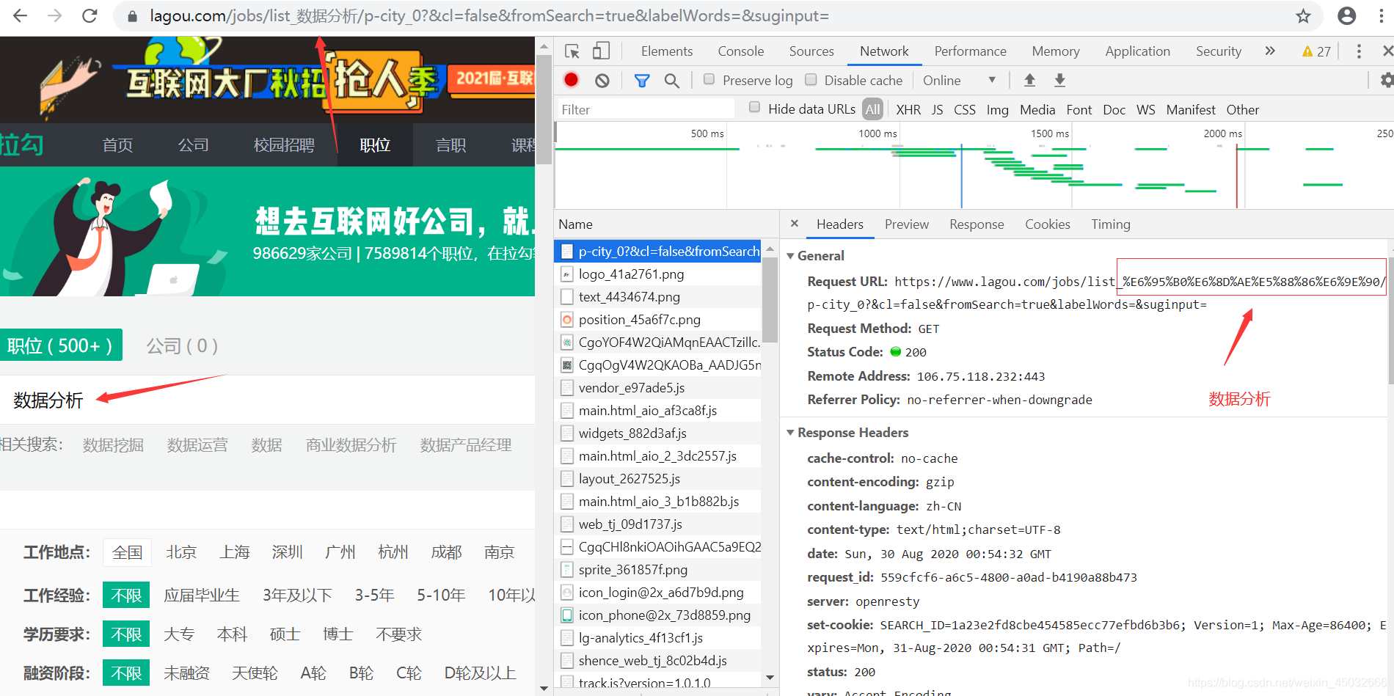Image resolution: width=1394 pixels, height=696 pixels.
Task: Toggle the Hide data URLs checkbox
Action: (x=754, y=107)
